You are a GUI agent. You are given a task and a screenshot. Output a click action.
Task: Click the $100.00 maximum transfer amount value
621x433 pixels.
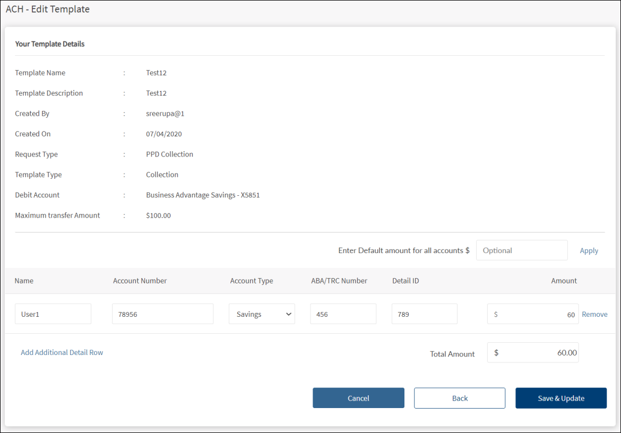tap(158, 215)
